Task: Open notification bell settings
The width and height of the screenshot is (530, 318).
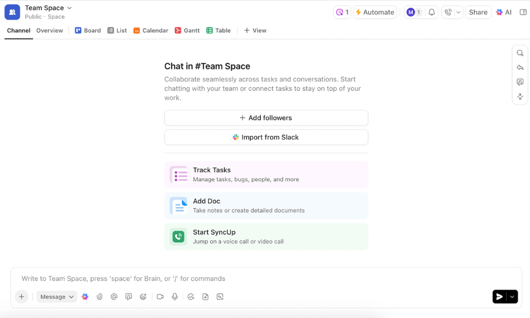Action: [x=431, y=12]
